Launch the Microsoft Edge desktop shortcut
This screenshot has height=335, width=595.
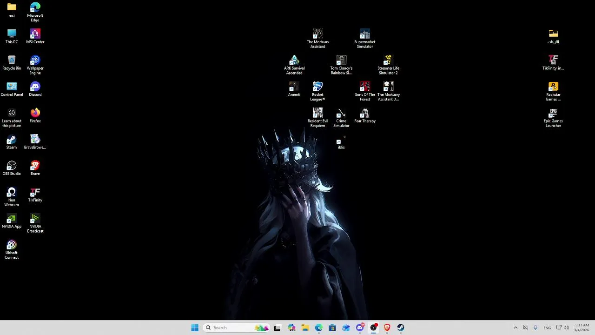[35, 12]
